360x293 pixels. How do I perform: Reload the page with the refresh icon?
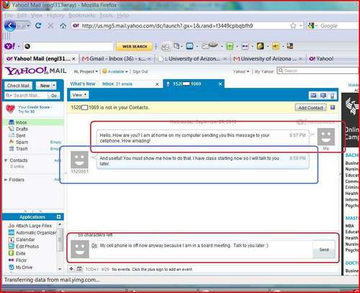[x=38, y=25]
